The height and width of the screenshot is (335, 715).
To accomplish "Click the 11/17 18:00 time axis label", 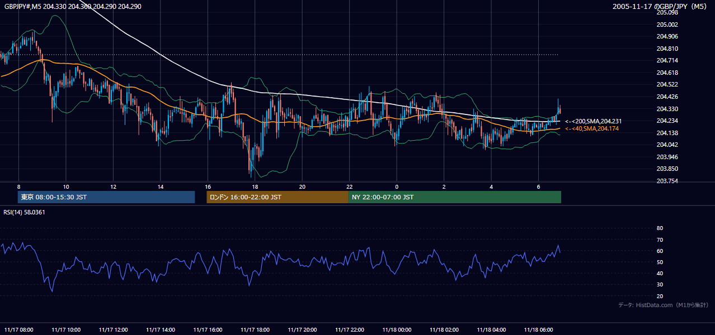I will point(255,330).
